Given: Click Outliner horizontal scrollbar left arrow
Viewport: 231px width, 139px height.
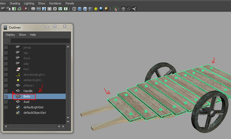Looking at the screenshot, I should (x=6, y=126).
